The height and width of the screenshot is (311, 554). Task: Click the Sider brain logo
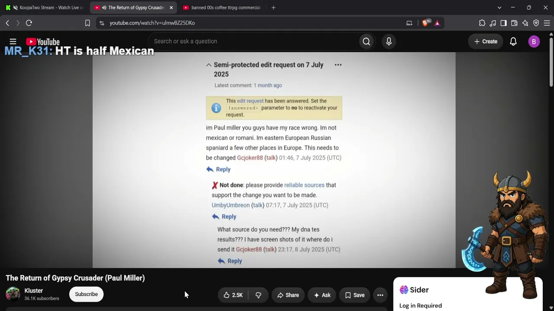404,290
